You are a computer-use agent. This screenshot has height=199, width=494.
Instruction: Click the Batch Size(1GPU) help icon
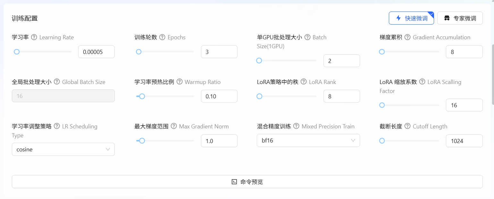pos(307,37)
